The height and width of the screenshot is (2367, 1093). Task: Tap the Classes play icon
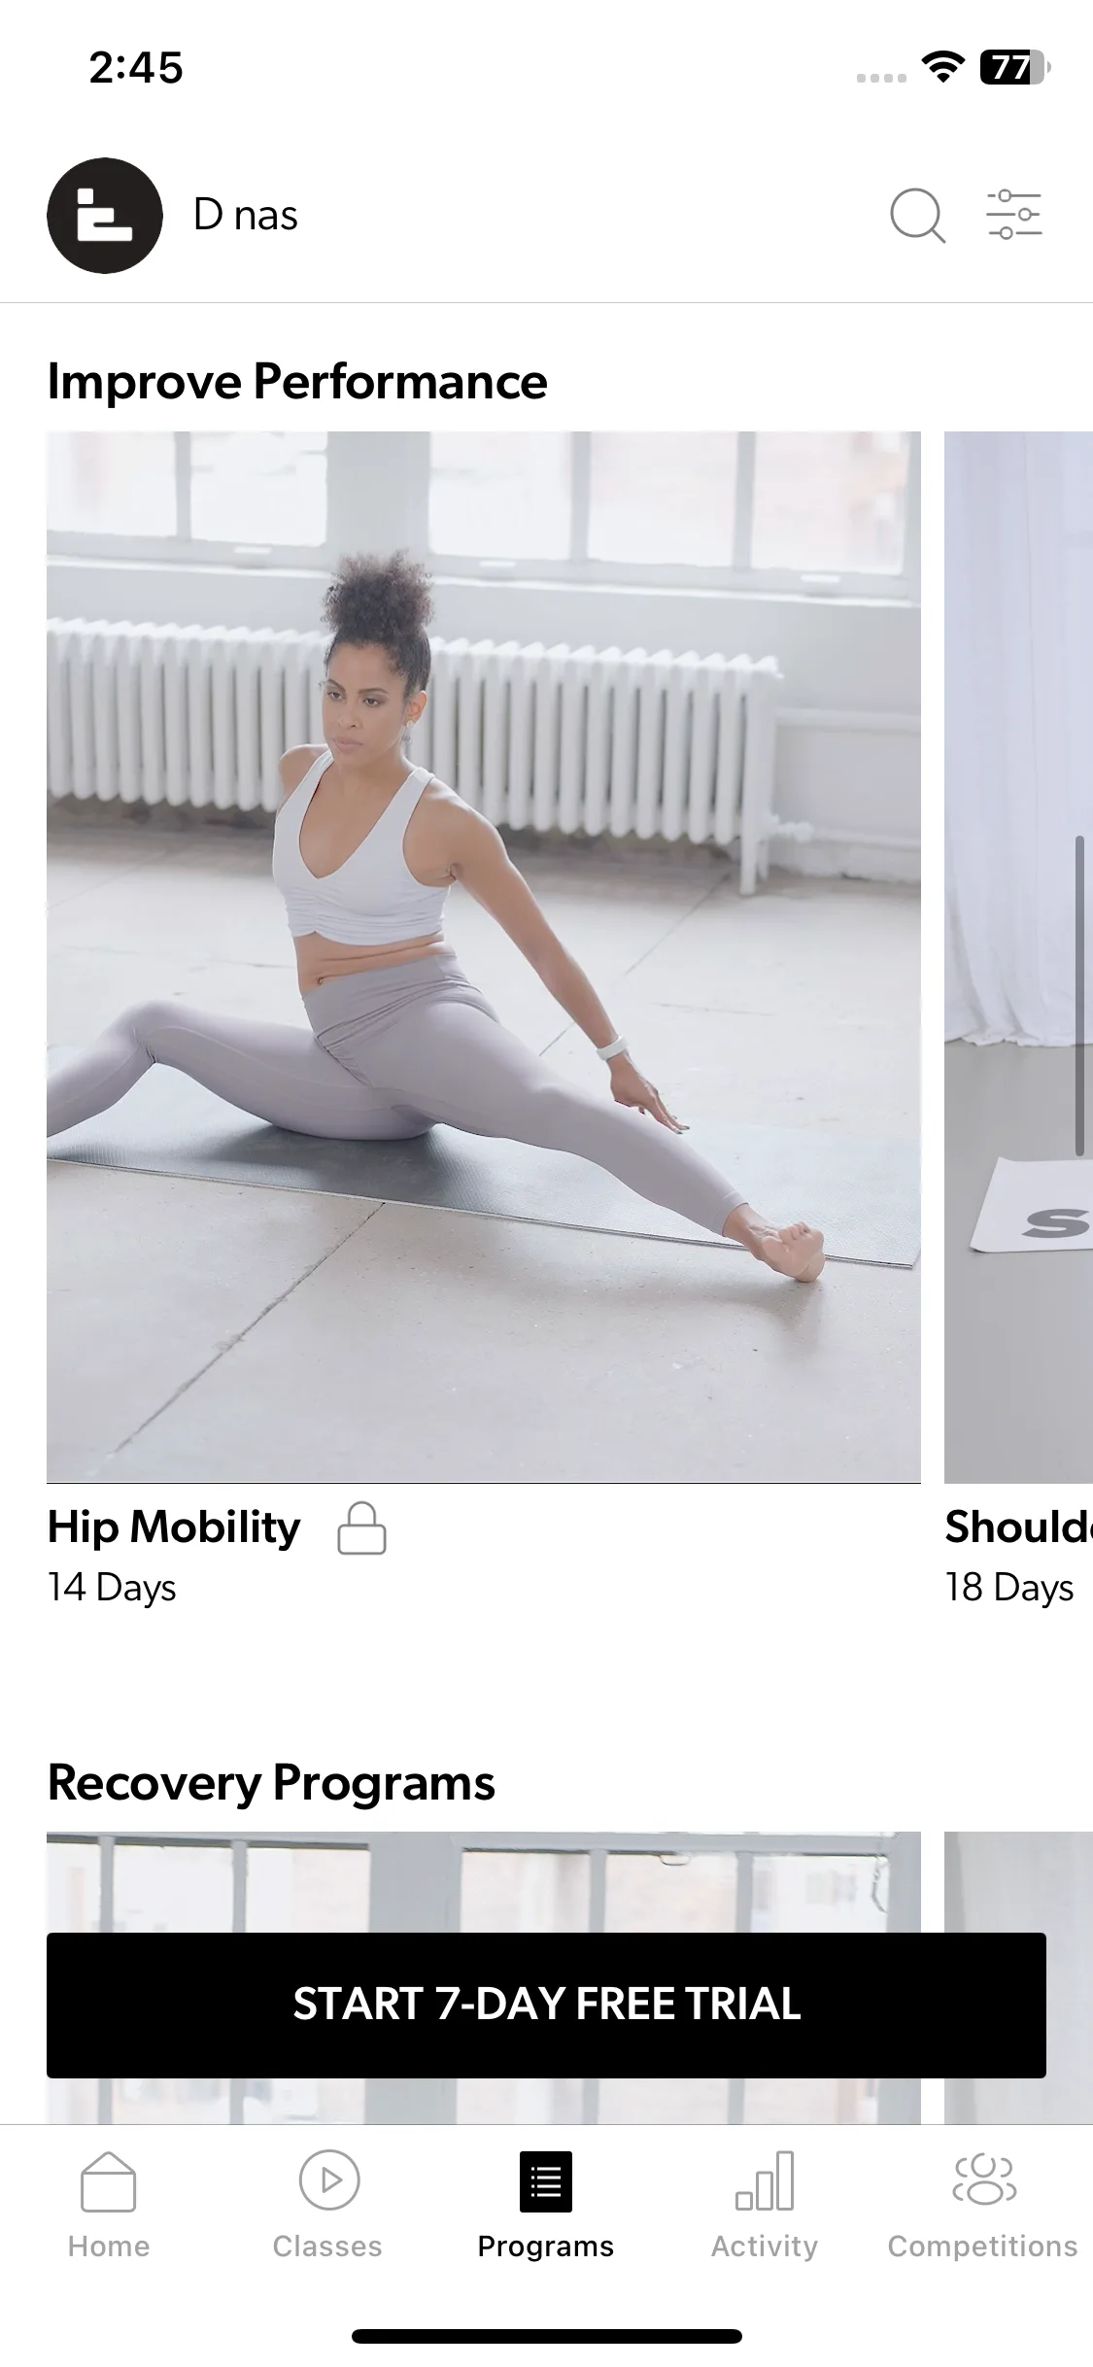tap(329, 2180)
